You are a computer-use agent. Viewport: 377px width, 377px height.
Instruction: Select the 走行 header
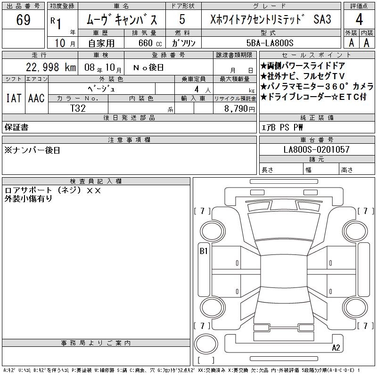[40, 55]
